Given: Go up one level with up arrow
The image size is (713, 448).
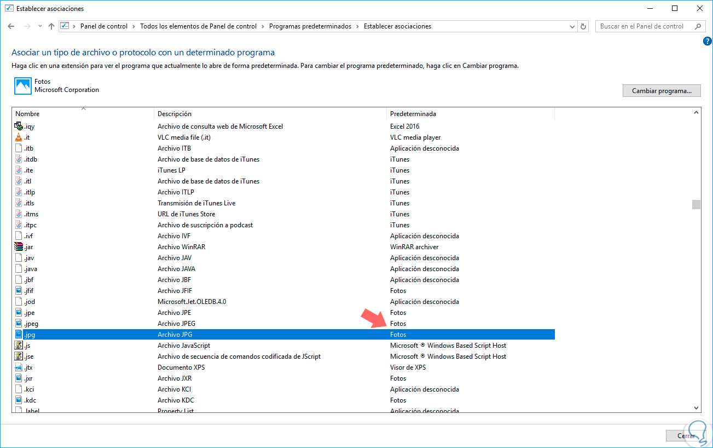Looking at the screenshot, I should coord(51,26).
